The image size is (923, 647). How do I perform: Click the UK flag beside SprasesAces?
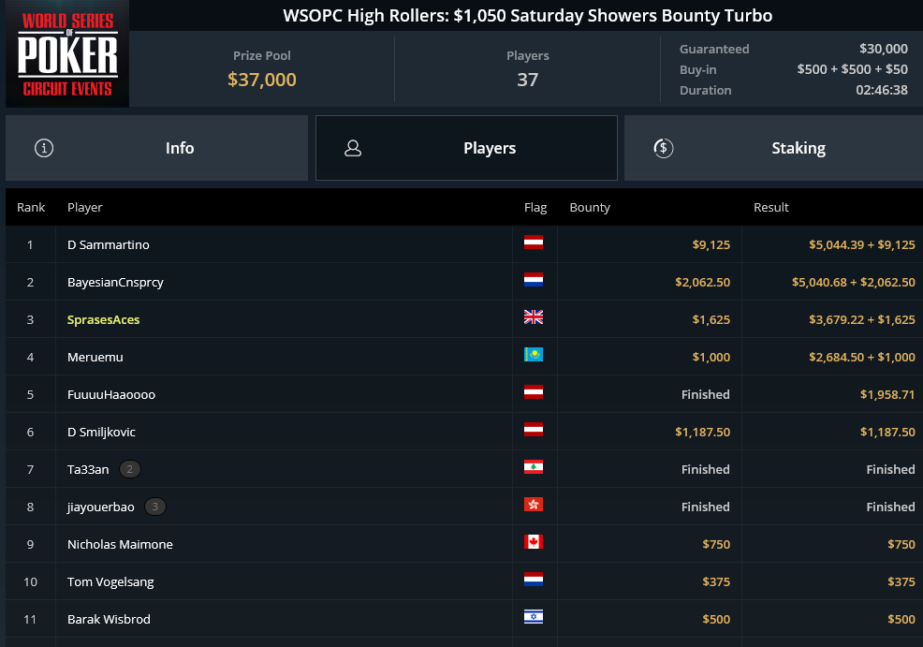(534, 317)
